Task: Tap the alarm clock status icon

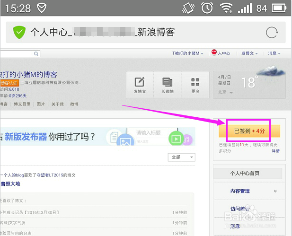Action: tap(207, 8)
